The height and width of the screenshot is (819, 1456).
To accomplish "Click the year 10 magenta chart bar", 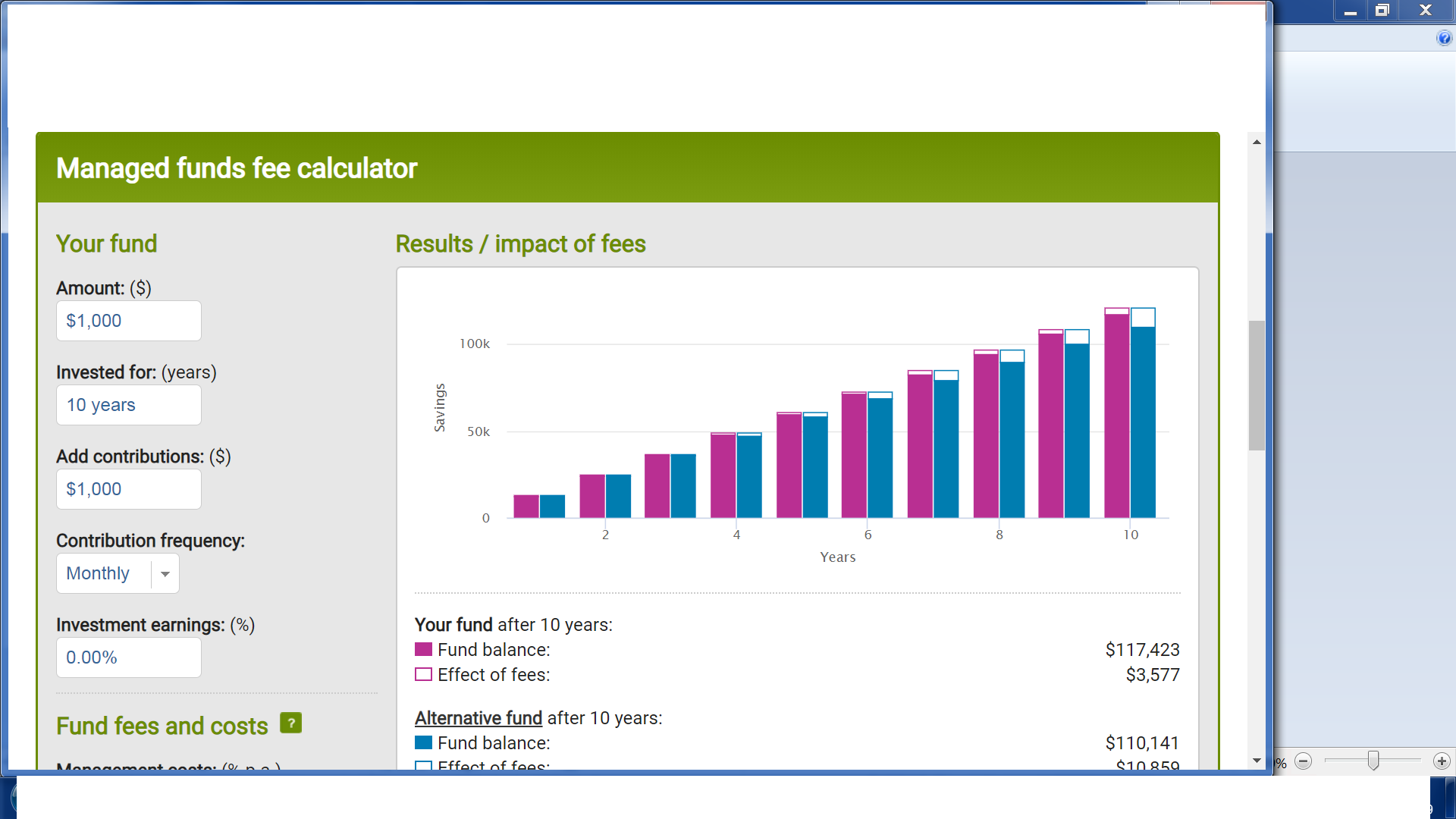I will coord(1116,417).
